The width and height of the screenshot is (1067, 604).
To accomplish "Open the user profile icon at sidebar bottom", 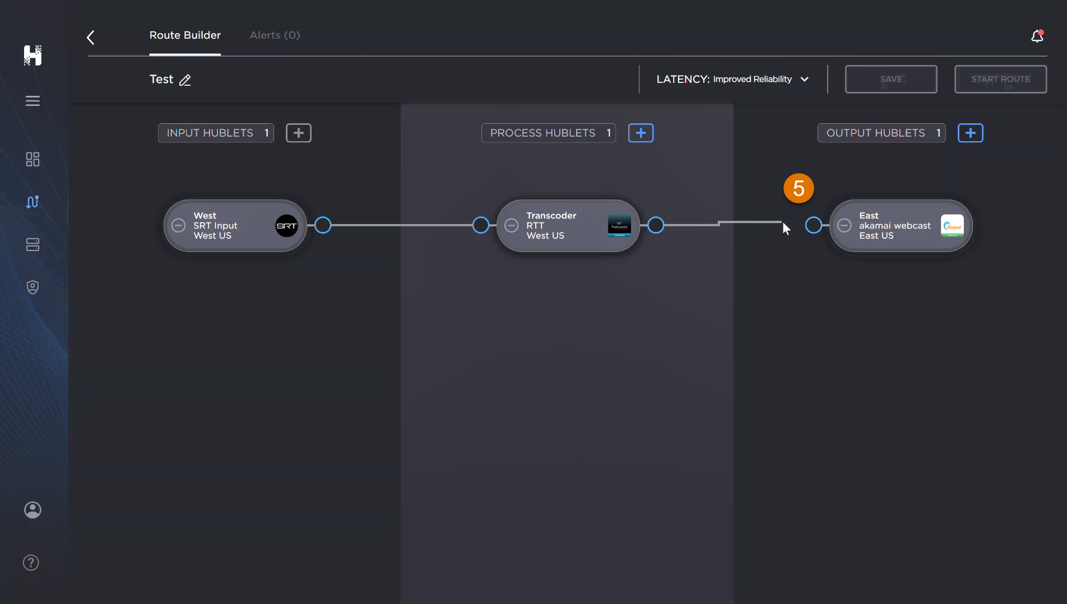I will 33,509.
